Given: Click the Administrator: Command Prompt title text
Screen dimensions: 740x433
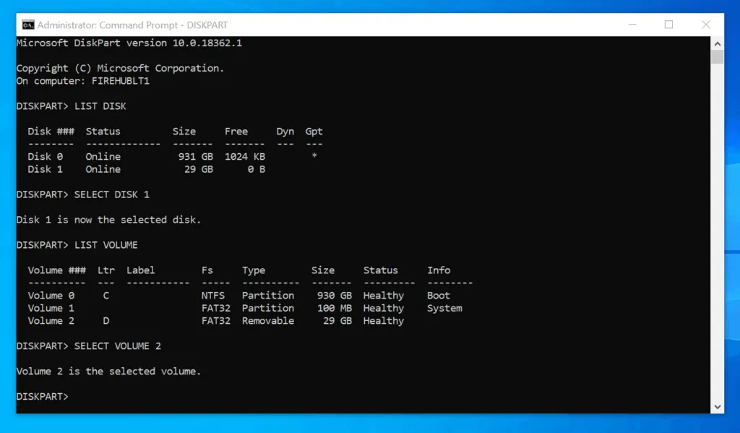Looking at the screenshot, I should 132,24.
